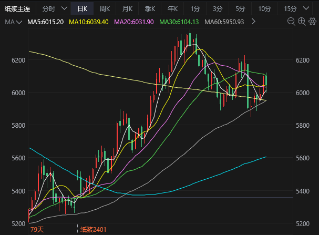
Task: Select the 1分 minute chart tab
Action: [195, 8]
